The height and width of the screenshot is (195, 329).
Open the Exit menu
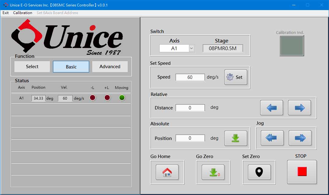[x=6, y=13]
